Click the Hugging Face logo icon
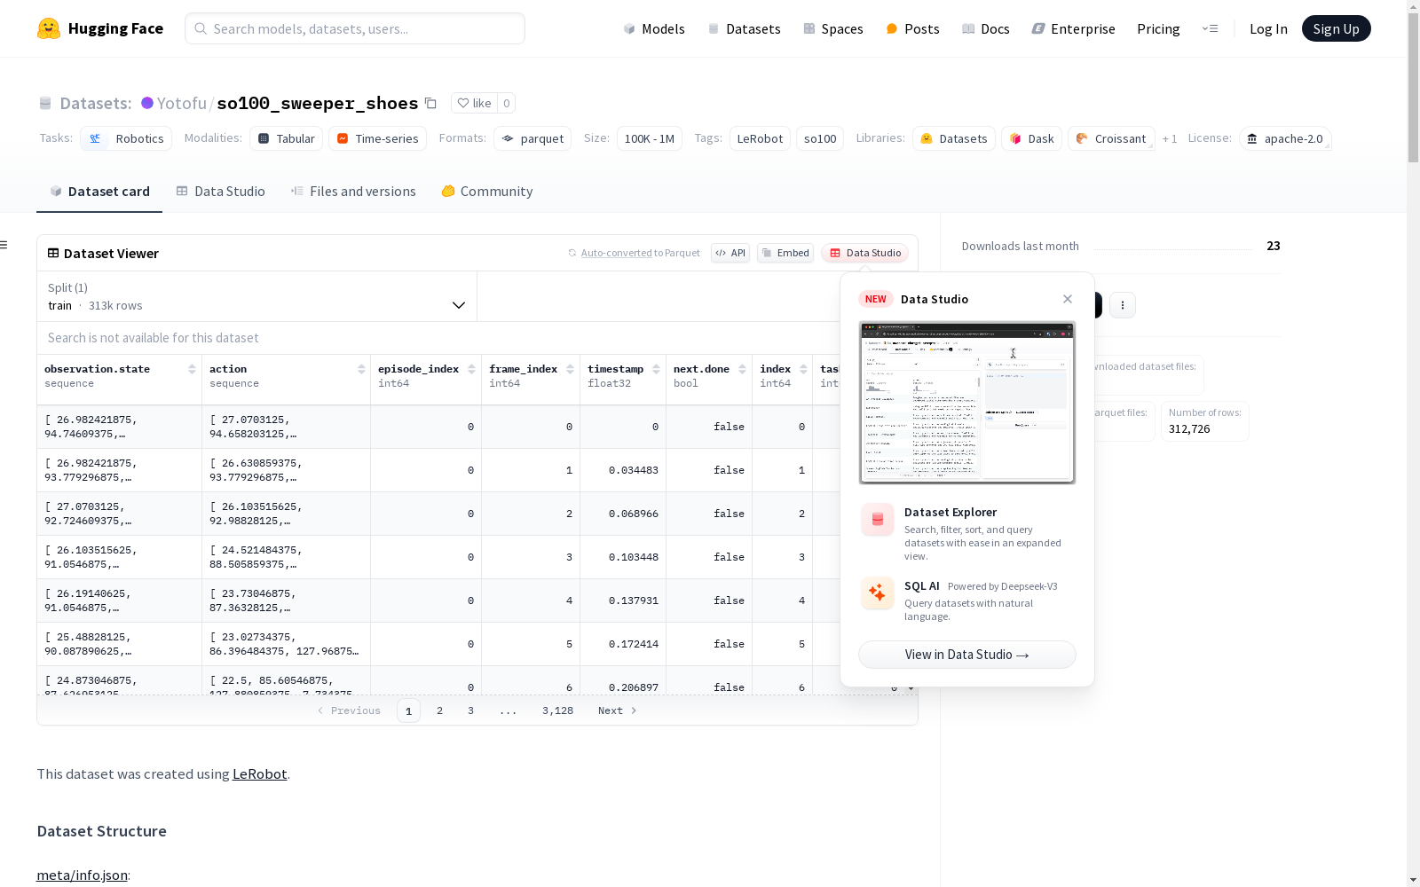Image resolution: width=1420 pixels, height=887 pixels. click(x=49, y=28)
